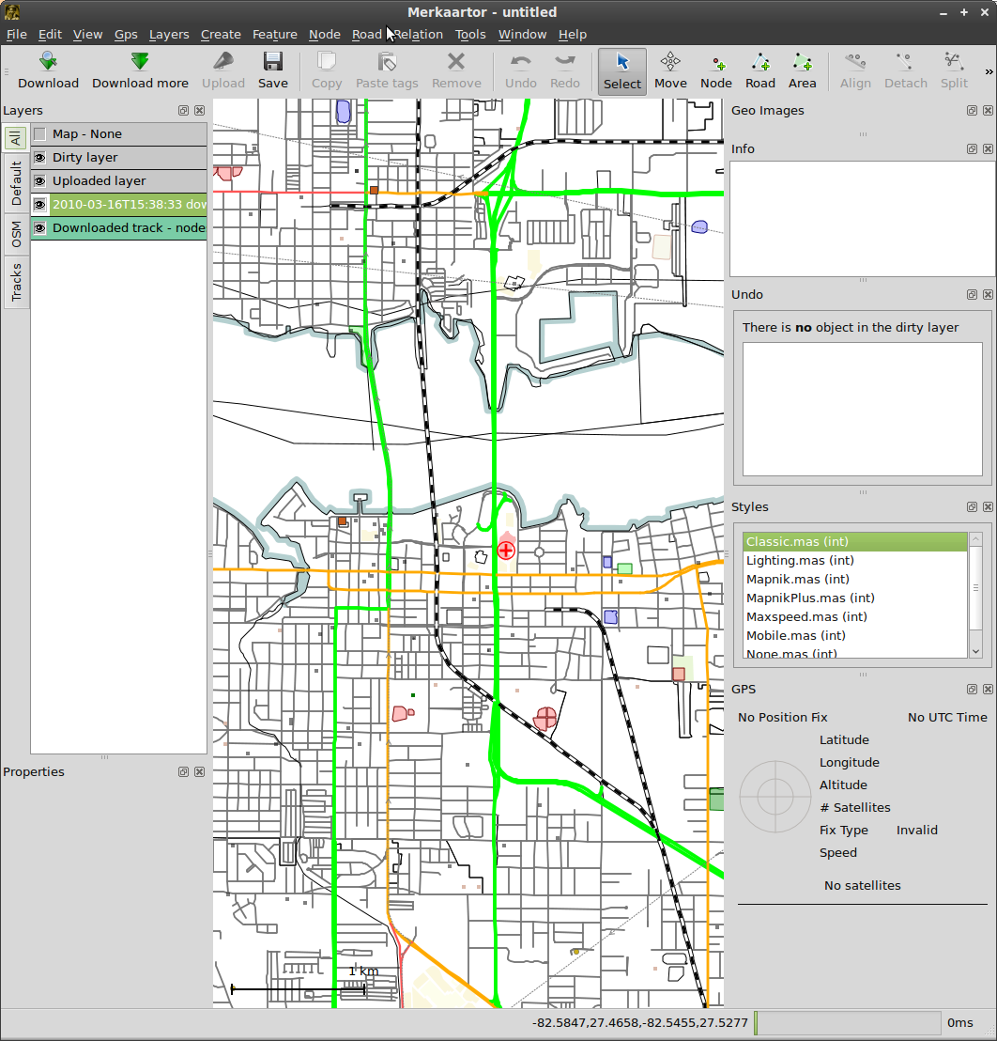
Task: Float the Layers panel
Action: (184, 111)
